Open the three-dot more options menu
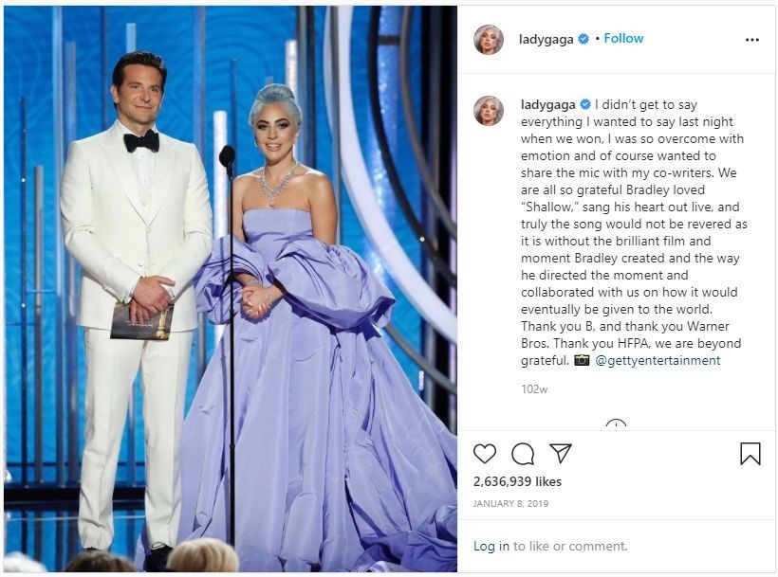 [x=752, y=40]
